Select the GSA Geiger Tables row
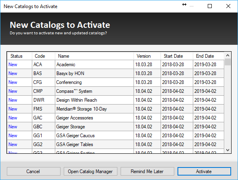The width and height of the screenshot is (238, 180). click(x=115, y=144)
